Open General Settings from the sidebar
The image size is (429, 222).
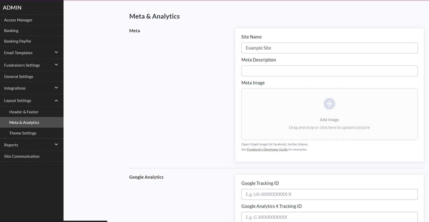click(19, 77)
